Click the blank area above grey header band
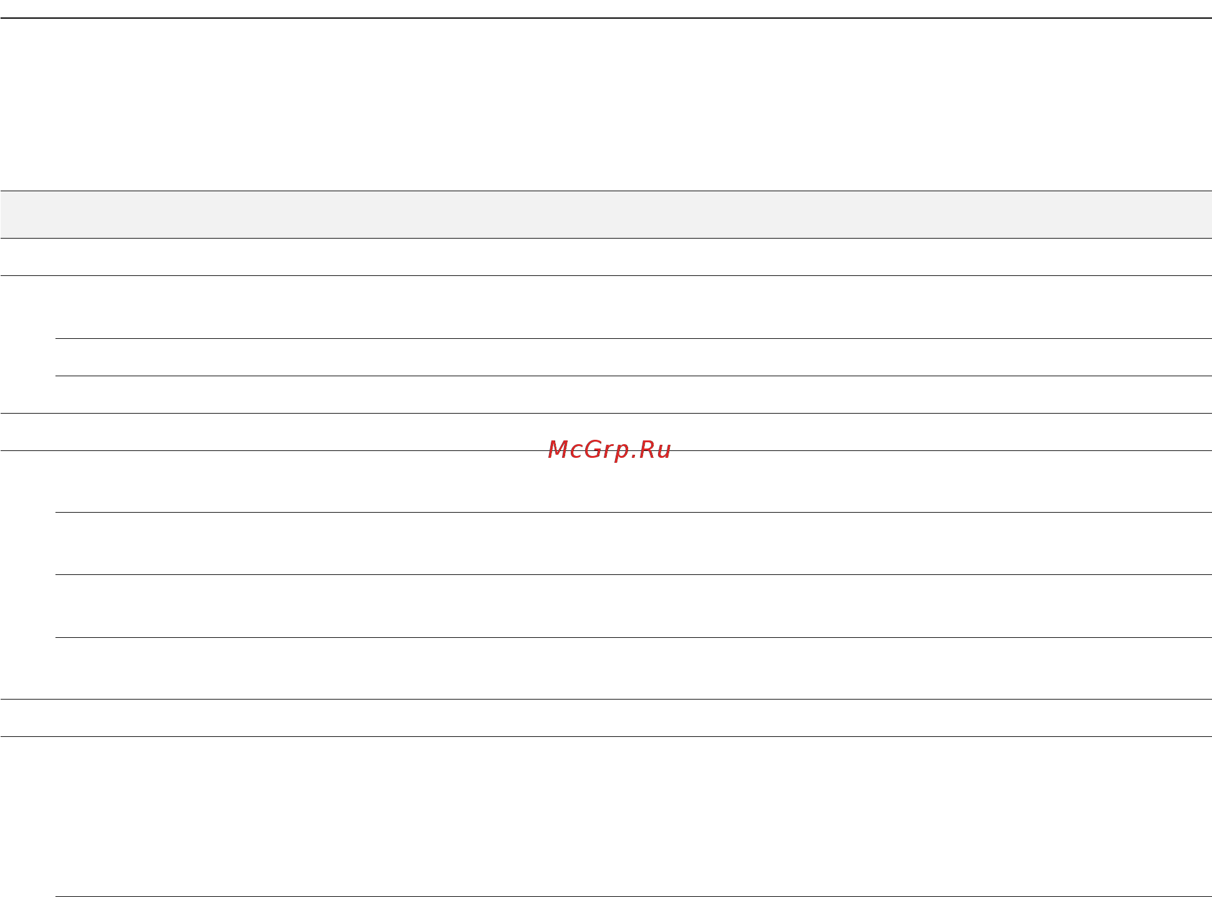 point(606,105)
